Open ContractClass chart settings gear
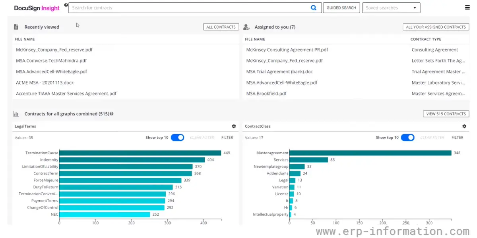Screen dimensions: 477x238 point(464,126)
